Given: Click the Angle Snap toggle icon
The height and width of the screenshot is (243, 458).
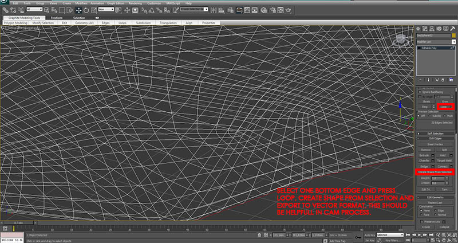Looking at the screenshot, I should pos(152,10).
